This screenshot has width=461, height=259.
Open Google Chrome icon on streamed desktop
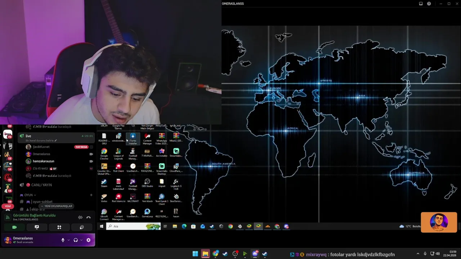pyautogui.click(x=104, y=154)
